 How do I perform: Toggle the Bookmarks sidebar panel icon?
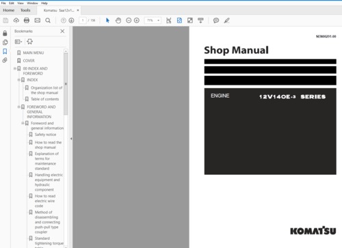pyautogui.click(x=5, y=51)
